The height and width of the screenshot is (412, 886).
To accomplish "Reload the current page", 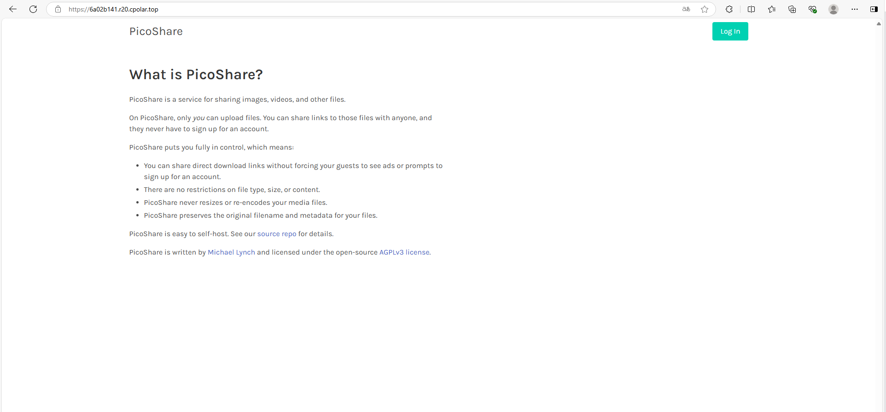I will pyautogui.click(x=33, y=9).
